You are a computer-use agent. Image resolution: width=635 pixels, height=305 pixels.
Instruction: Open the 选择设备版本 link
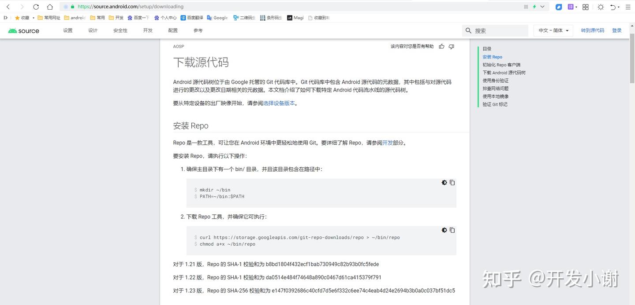tap(279, 103)
